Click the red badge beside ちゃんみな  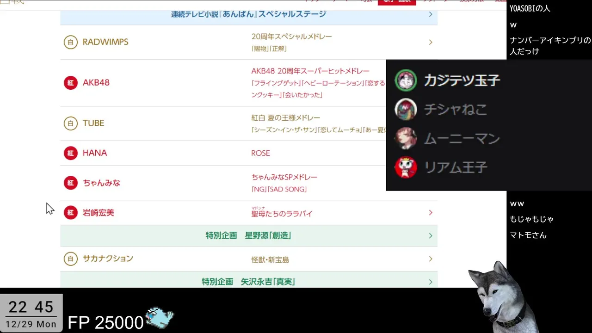point(70,183)
